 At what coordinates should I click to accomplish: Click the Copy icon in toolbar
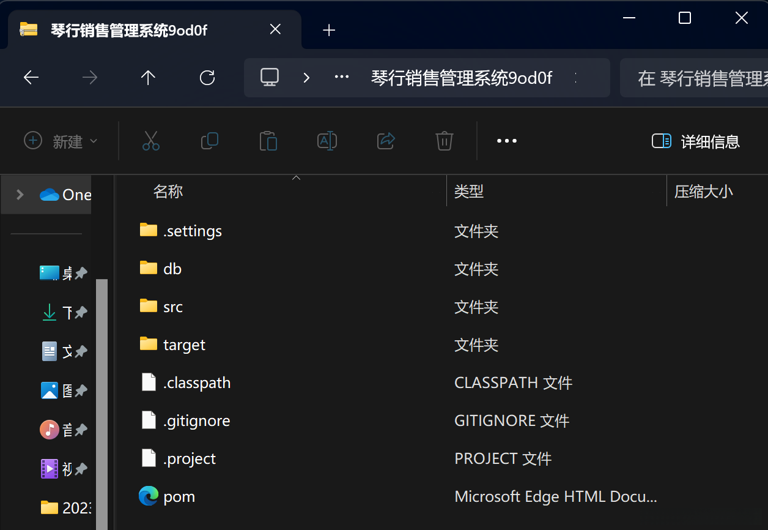coord(210,141)
